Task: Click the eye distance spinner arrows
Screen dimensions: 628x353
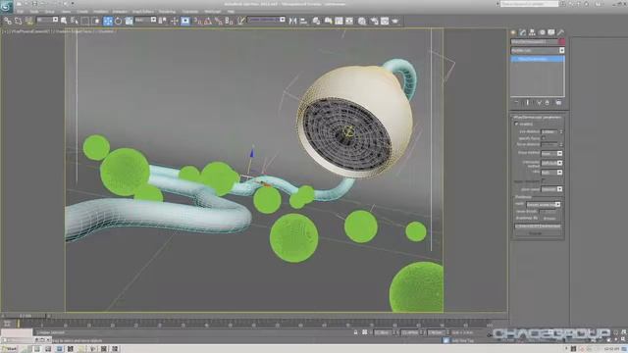Action: 561,131
